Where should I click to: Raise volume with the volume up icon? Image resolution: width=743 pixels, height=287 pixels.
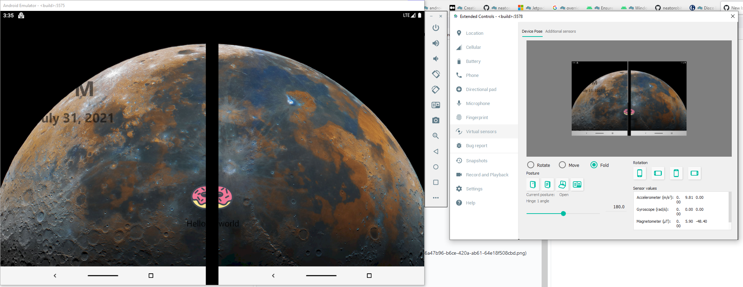(436, 43)
